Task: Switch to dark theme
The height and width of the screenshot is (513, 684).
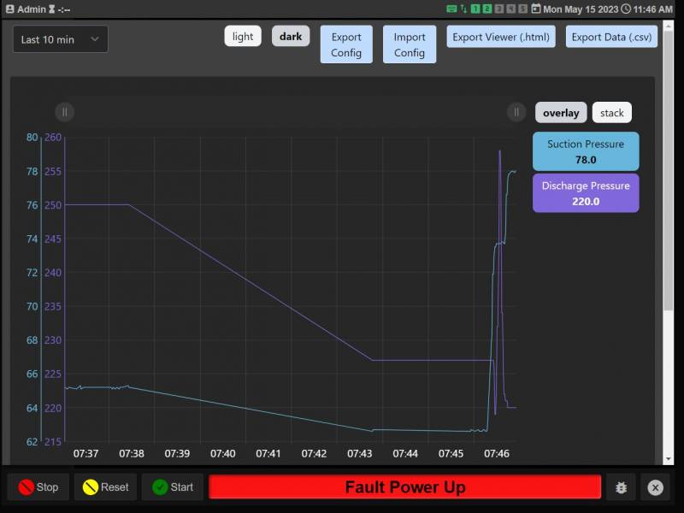Action: tap(291, 37)
